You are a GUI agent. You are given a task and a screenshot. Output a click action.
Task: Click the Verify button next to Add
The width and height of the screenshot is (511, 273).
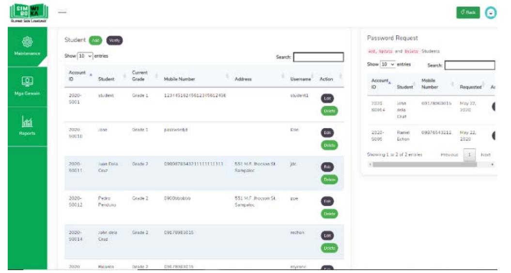tap(115, 40)
